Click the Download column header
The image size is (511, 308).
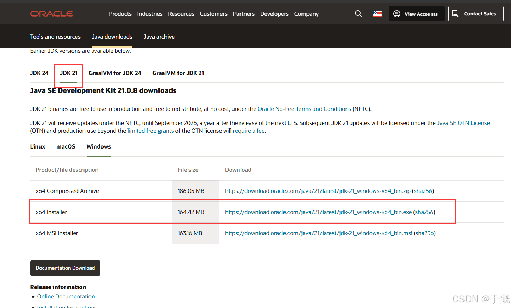tap(238, 170)
